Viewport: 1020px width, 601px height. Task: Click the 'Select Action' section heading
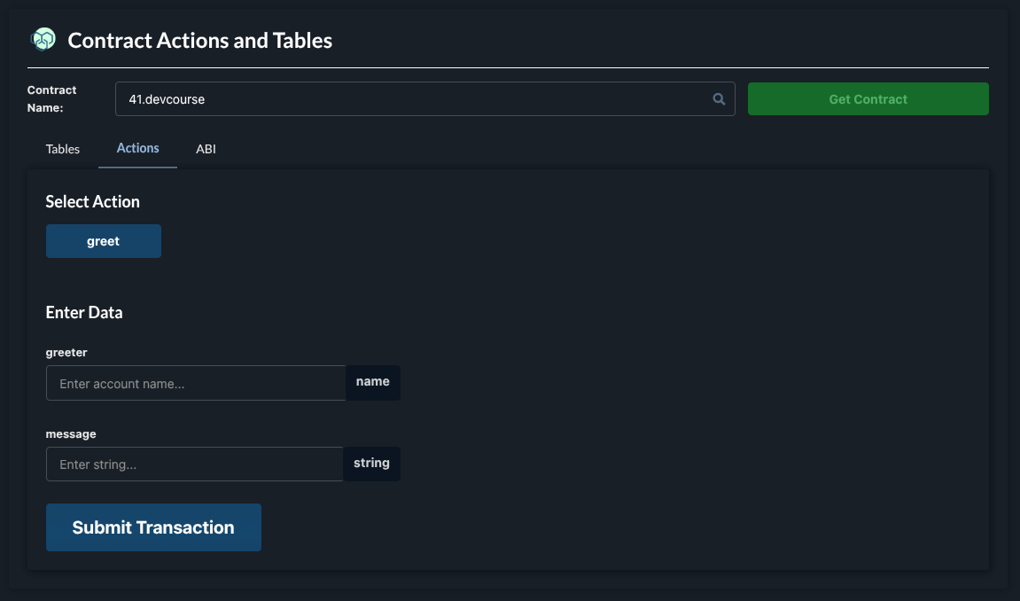click(93, 202)
